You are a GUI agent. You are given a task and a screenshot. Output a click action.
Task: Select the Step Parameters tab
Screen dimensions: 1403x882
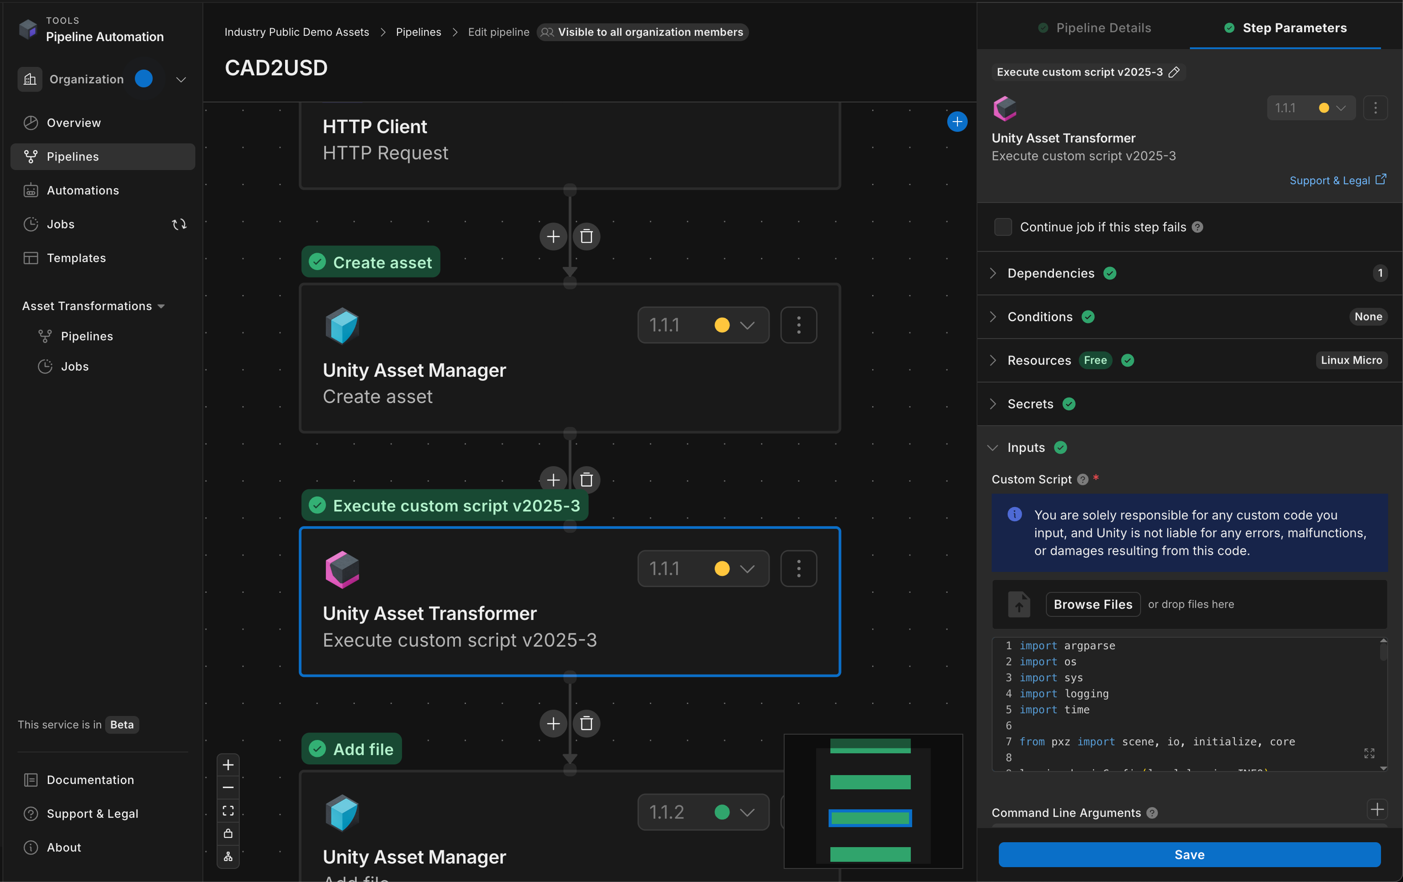1285,28
